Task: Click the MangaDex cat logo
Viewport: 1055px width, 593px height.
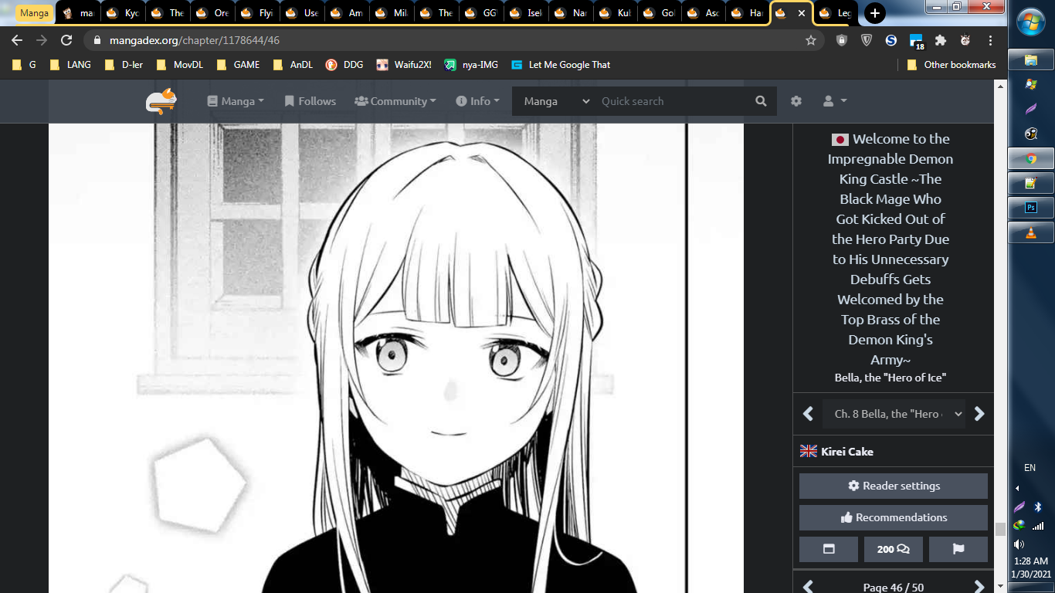Action: (161, 101)
